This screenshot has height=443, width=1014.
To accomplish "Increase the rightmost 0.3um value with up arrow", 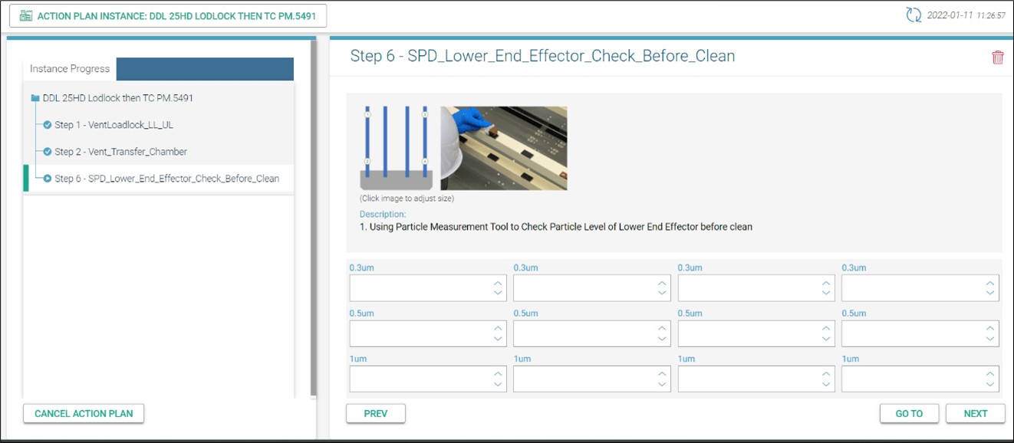I will (x=990, y=283).
